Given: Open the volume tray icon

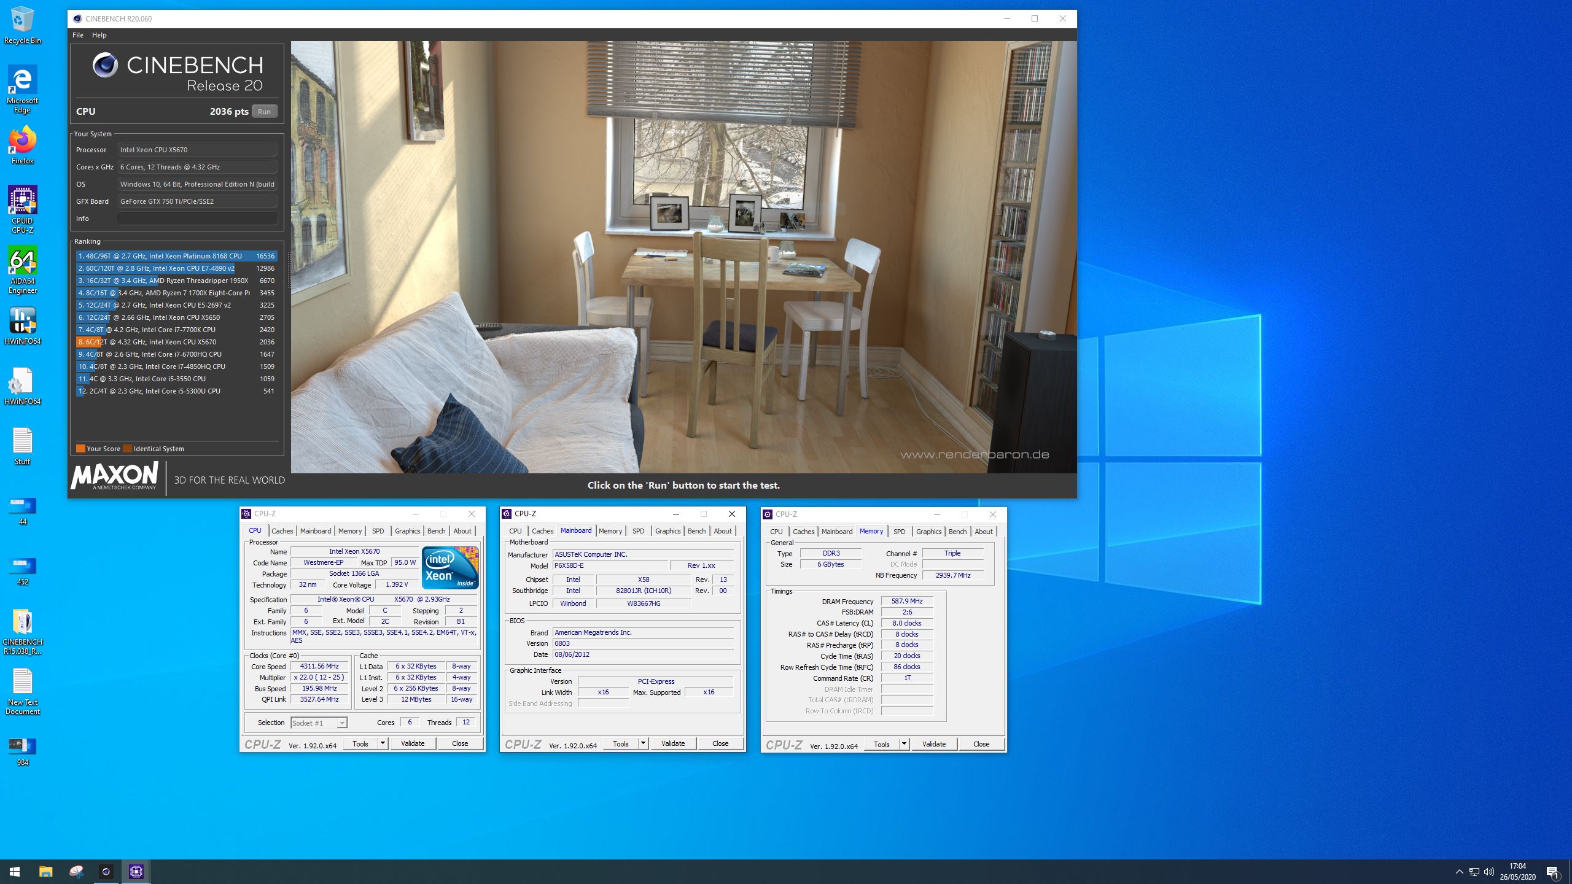Looking at the screenshot, I should coord(1489,872).
